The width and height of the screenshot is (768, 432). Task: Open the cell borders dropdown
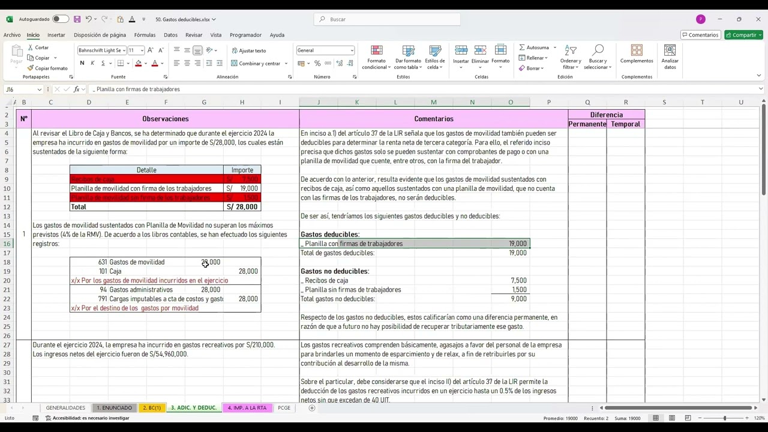128,63
